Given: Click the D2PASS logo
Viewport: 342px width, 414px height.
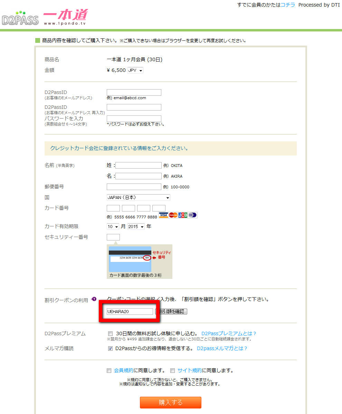Looking at the screenshot, I should 20,18.
